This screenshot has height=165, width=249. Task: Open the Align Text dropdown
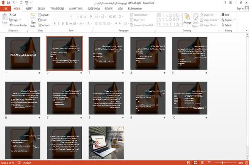(137, 20)
